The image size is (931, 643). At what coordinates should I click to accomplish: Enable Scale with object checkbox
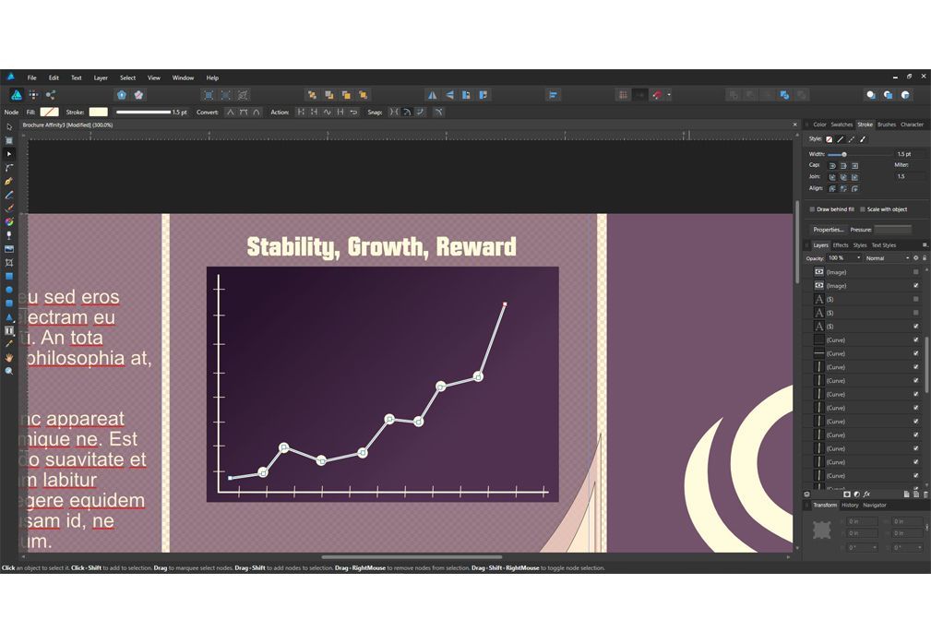pyautogui.click(x=863, y=209)
